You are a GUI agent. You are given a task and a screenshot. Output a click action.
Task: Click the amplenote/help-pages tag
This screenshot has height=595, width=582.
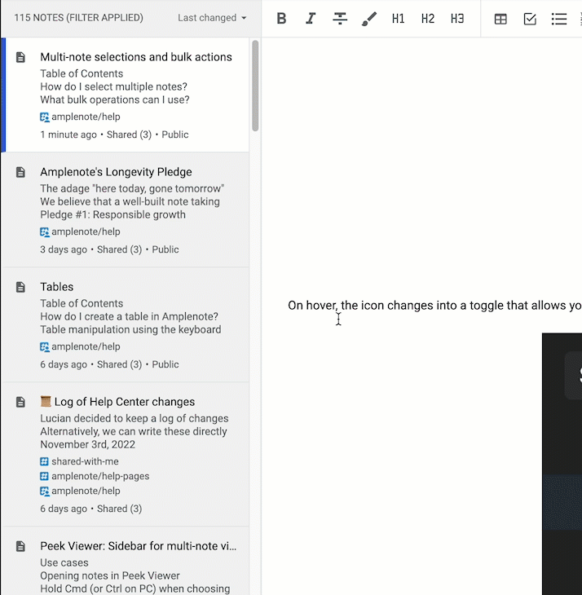point(95,476)
